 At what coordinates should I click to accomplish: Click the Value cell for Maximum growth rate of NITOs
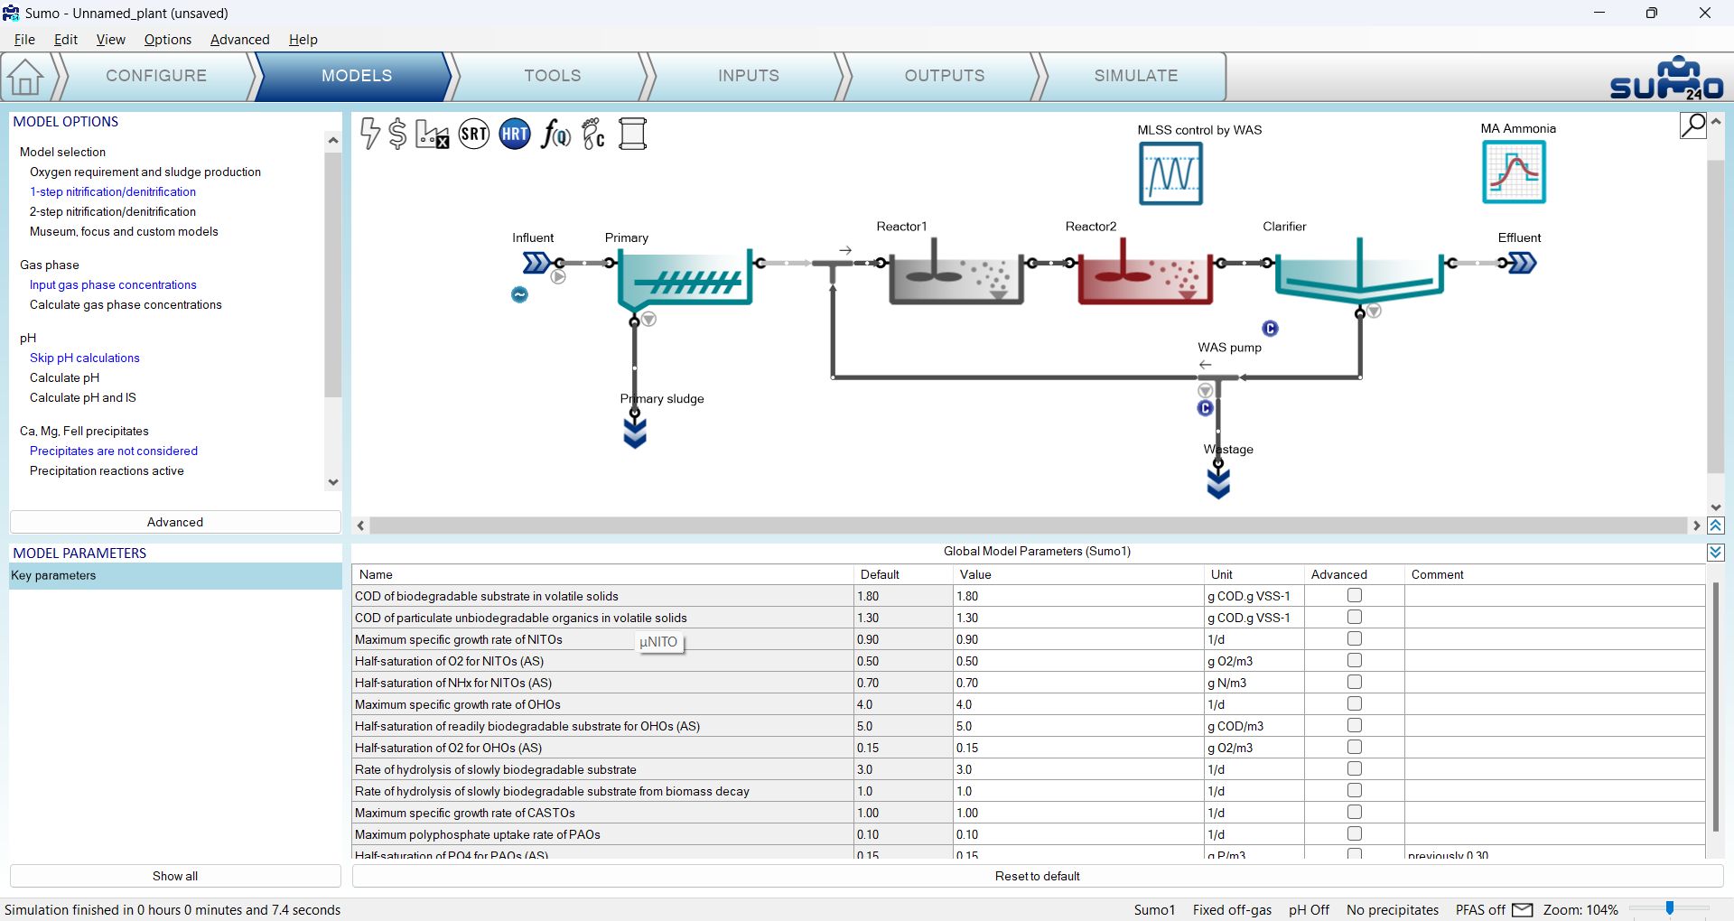[1079, 639]
